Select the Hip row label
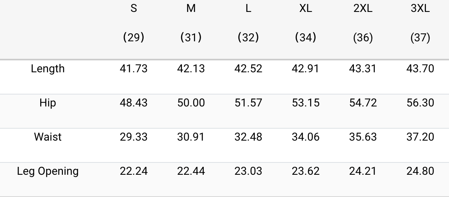The image size is (449, 197). (48, 103)
